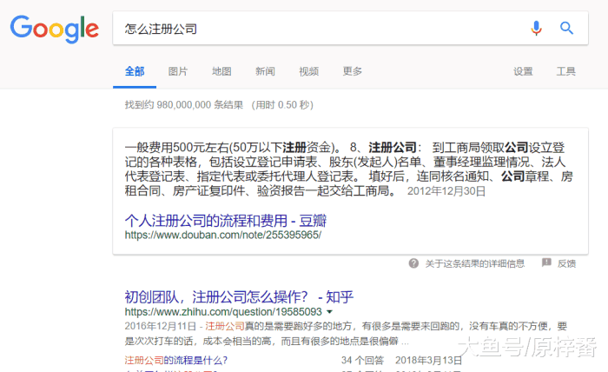The height and width of the screenshot is (372, 608).
Task: Open the 设置 (Settings) menu
Action: 523,71
